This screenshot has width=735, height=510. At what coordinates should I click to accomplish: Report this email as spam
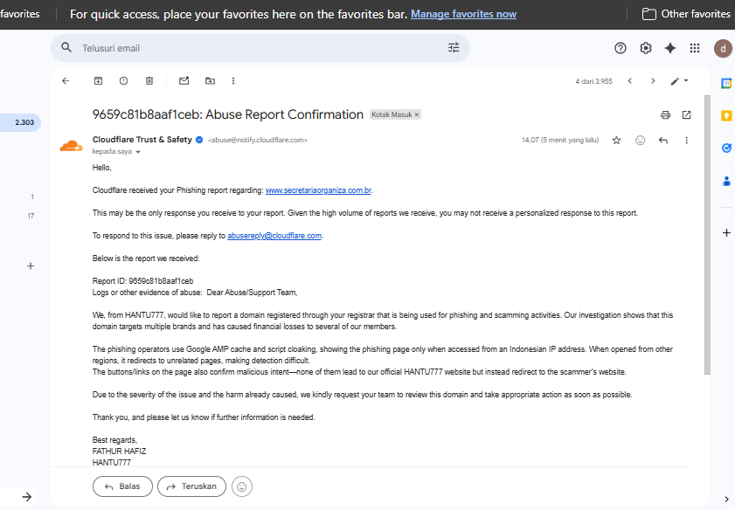point(123,81)
